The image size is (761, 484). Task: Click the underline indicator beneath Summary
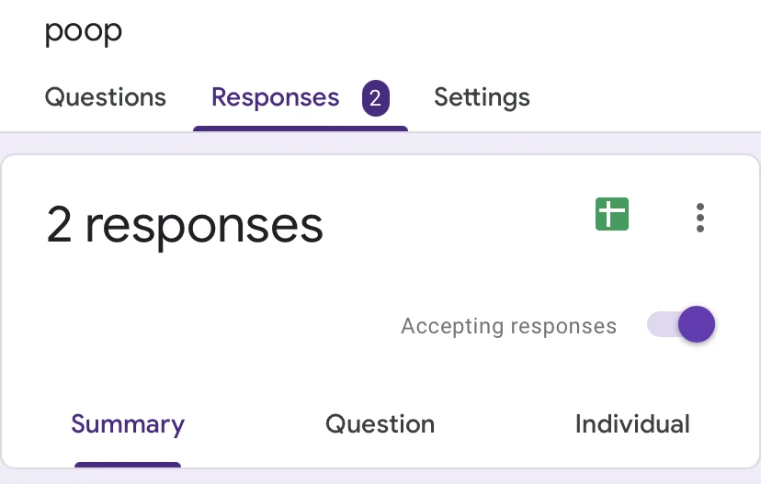point(128,464)
